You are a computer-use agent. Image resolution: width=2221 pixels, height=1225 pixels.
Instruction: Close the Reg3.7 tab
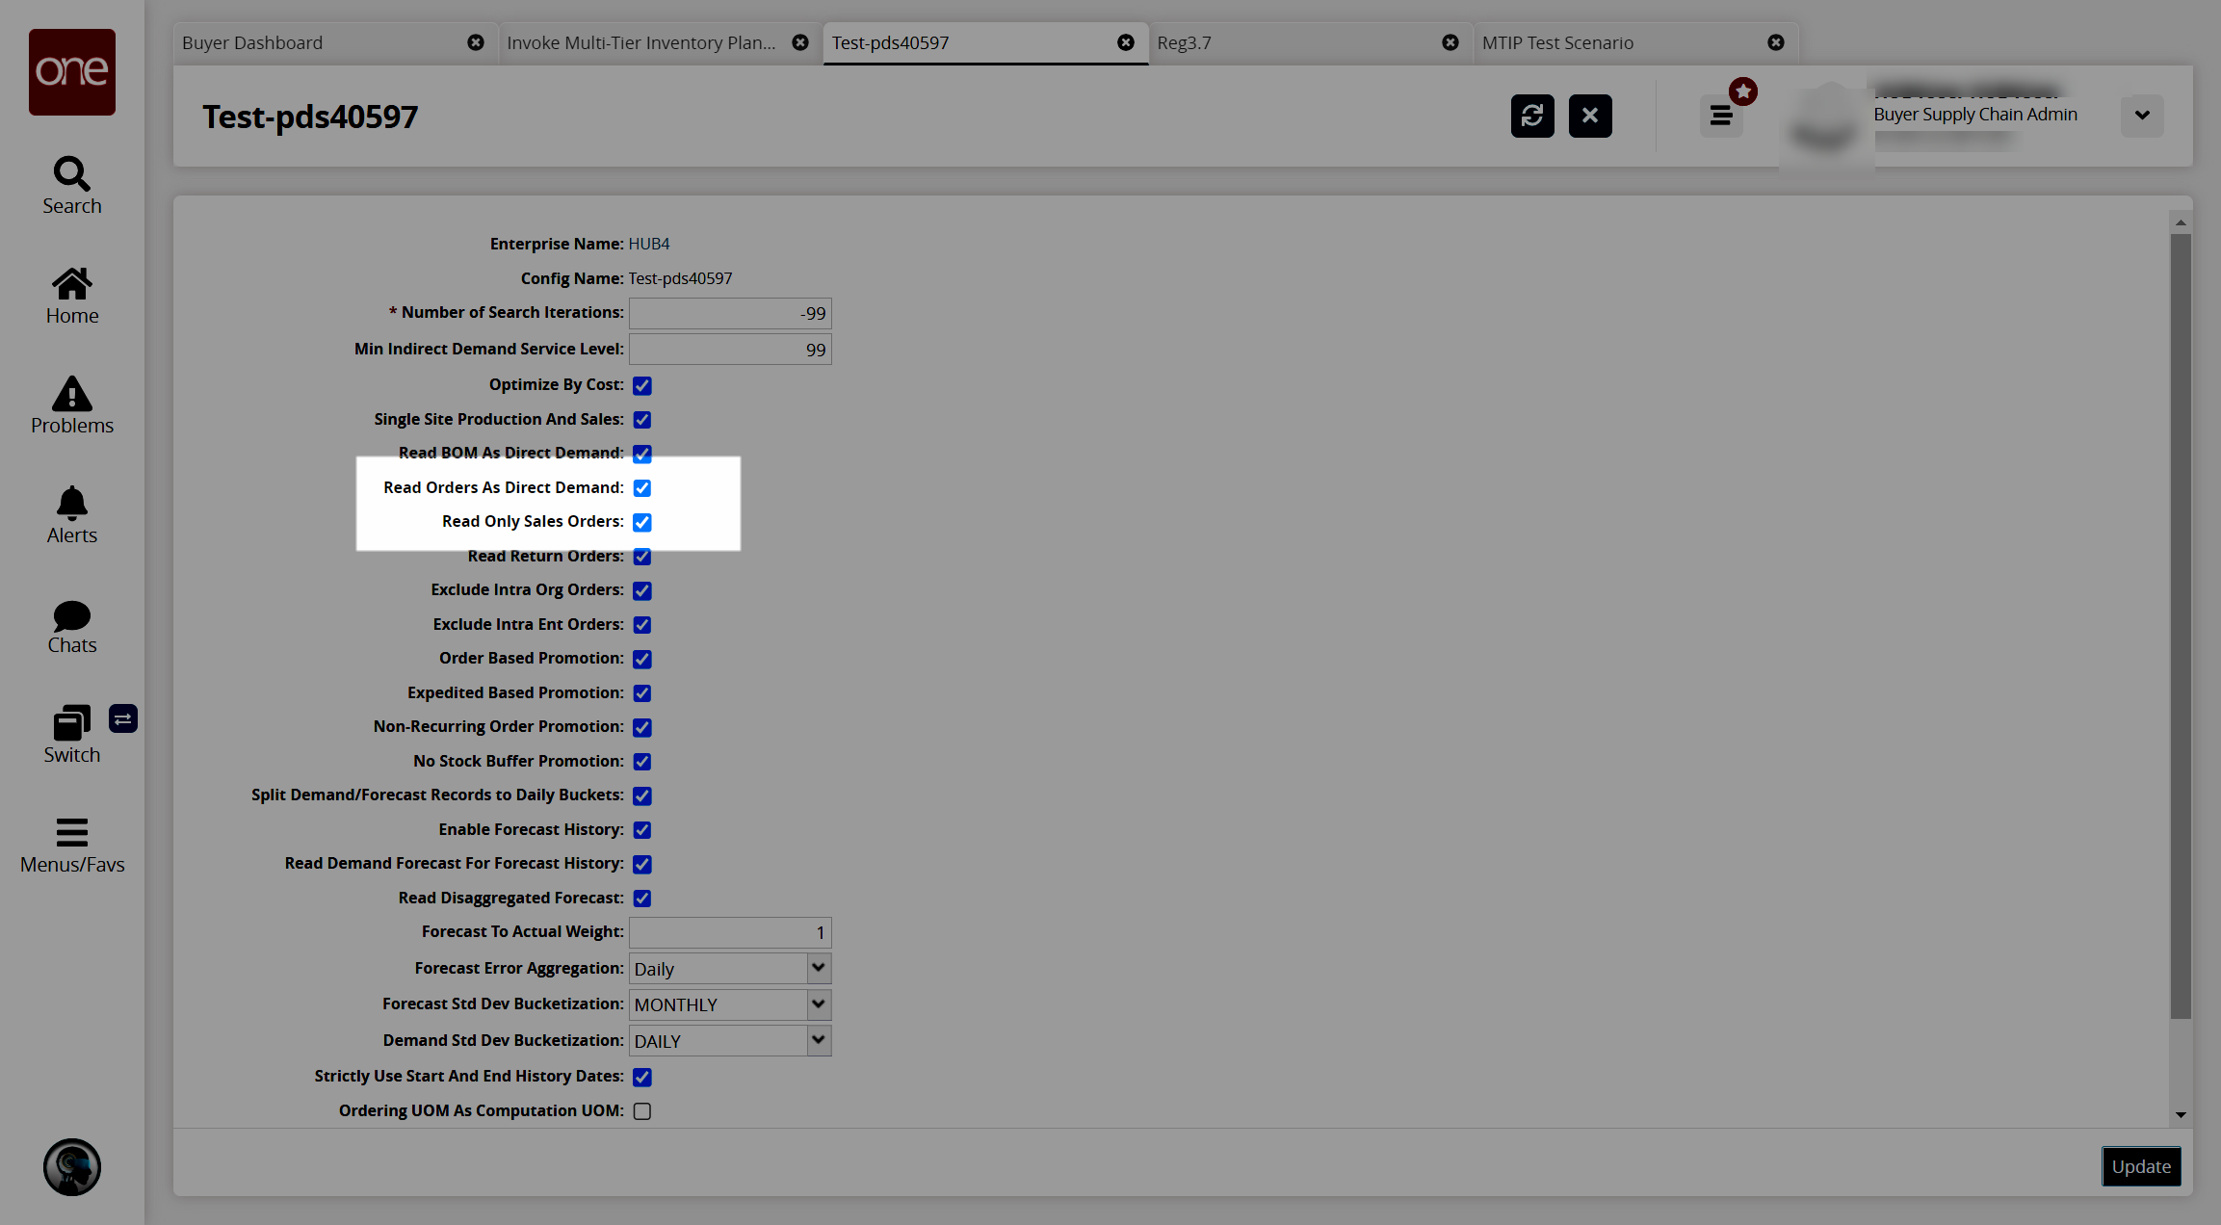(x=1450, y=43)
